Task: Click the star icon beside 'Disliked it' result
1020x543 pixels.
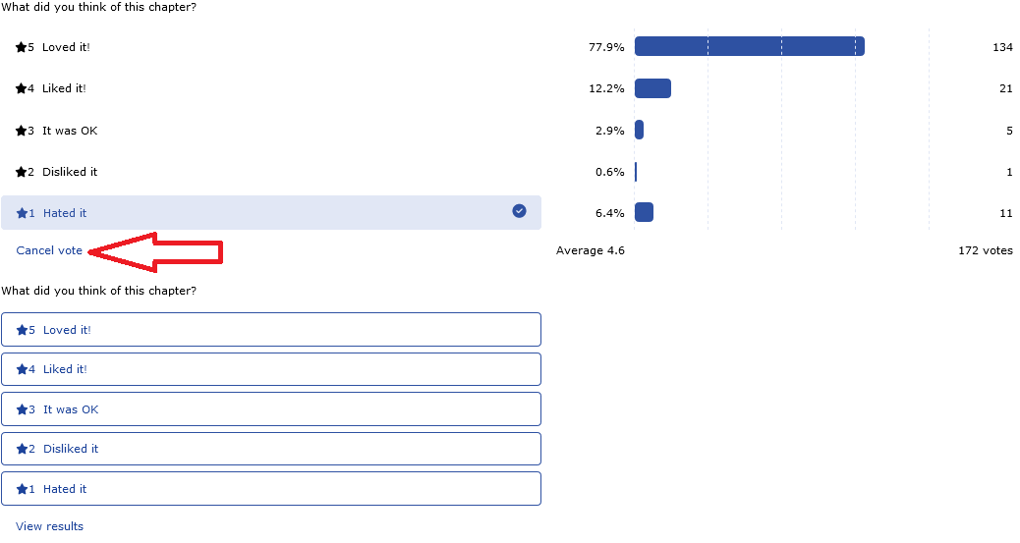Action: (x=21, y=172)
